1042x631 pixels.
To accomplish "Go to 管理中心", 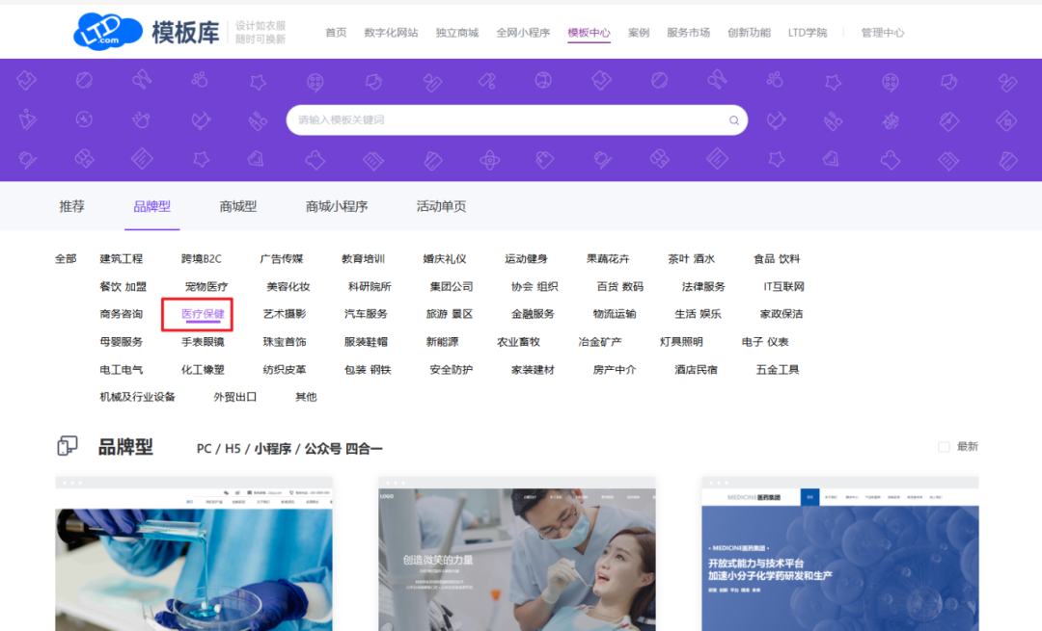I will [883, 33].
